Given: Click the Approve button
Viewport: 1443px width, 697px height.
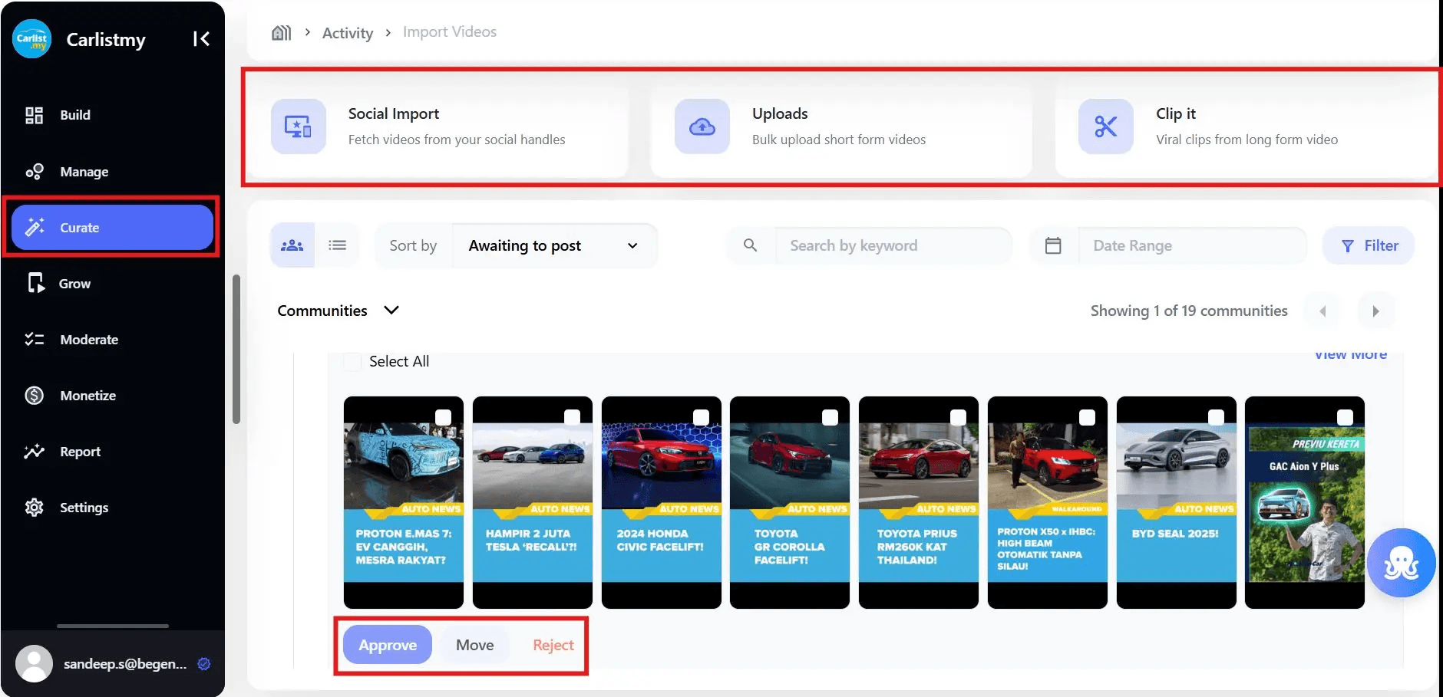Looking at the screenshot, I should (x=388, y=645).
